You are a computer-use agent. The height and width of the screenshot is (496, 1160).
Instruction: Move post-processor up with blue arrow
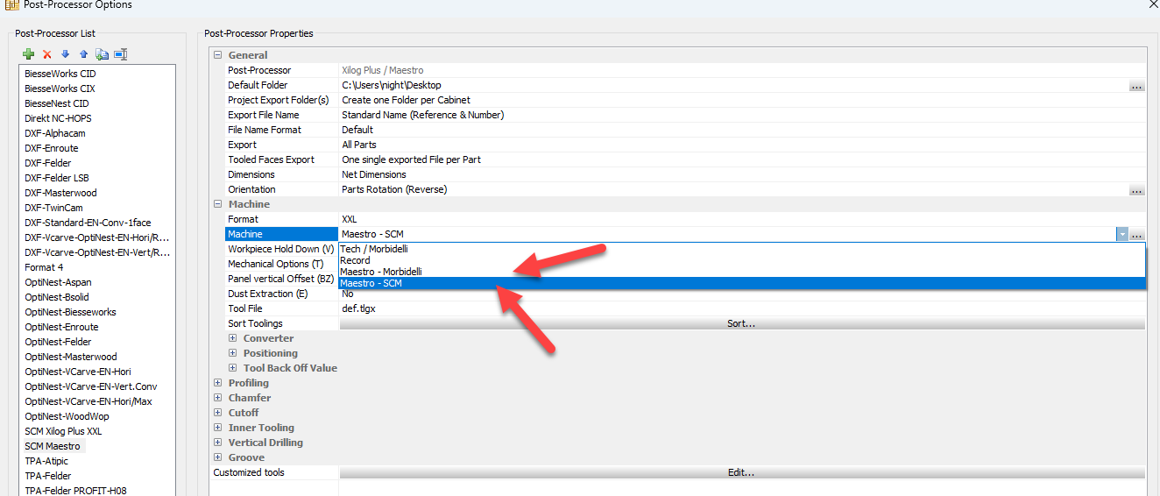[x=83, y=54]
